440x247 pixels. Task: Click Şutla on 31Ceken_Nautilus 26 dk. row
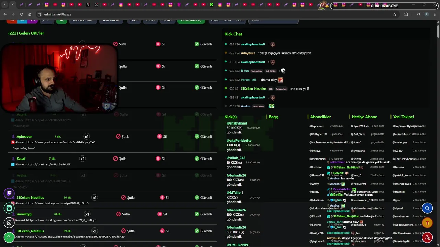pos(128,198)
